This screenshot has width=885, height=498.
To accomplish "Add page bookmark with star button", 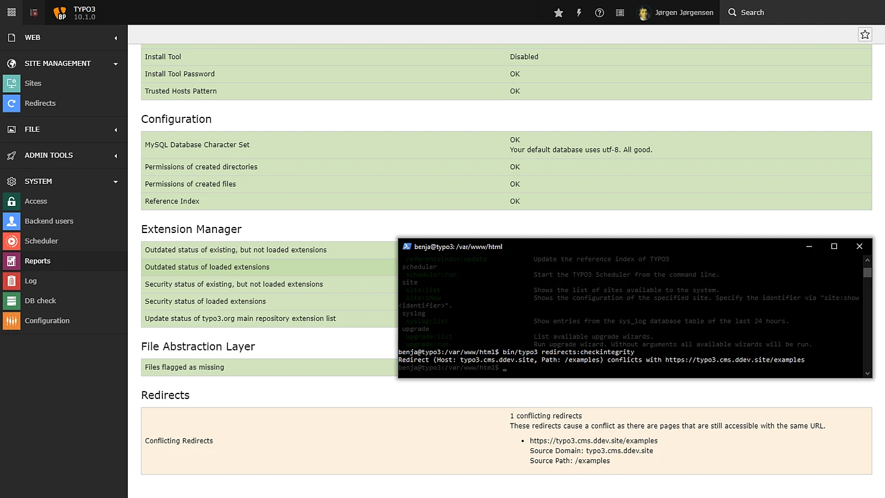I will [865, 34].
